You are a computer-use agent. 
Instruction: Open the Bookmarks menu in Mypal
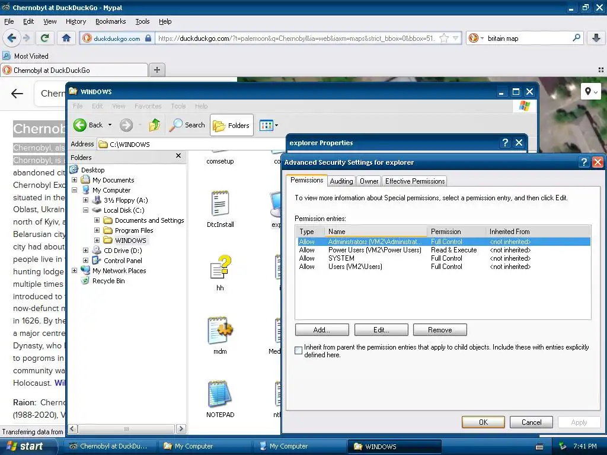coord(111,22)
